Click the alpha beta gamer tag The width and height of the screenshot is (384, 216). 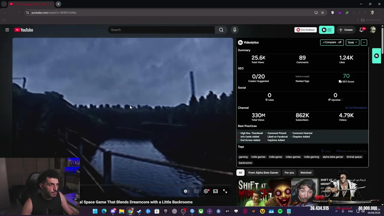(333, 157)
